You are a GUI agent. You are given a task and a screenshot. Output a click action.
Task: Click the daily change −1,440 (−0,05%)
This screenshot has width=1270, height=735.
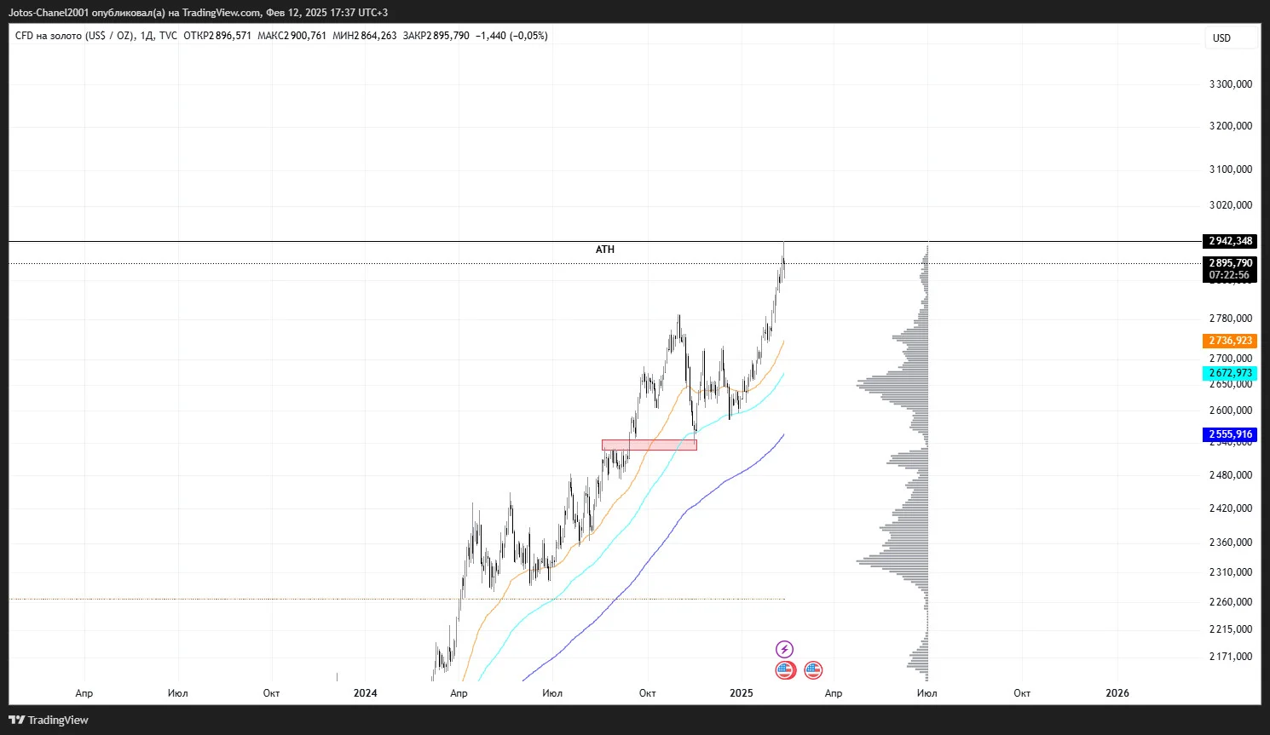coord(511,36)
